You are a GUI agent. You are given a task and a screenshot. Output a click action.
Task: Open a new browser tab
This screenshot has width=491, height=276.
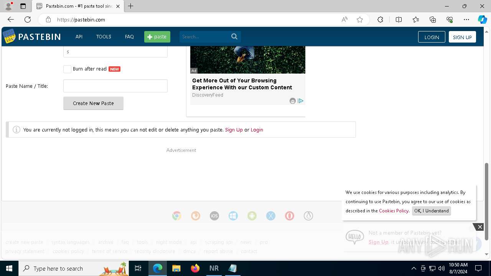131,6
